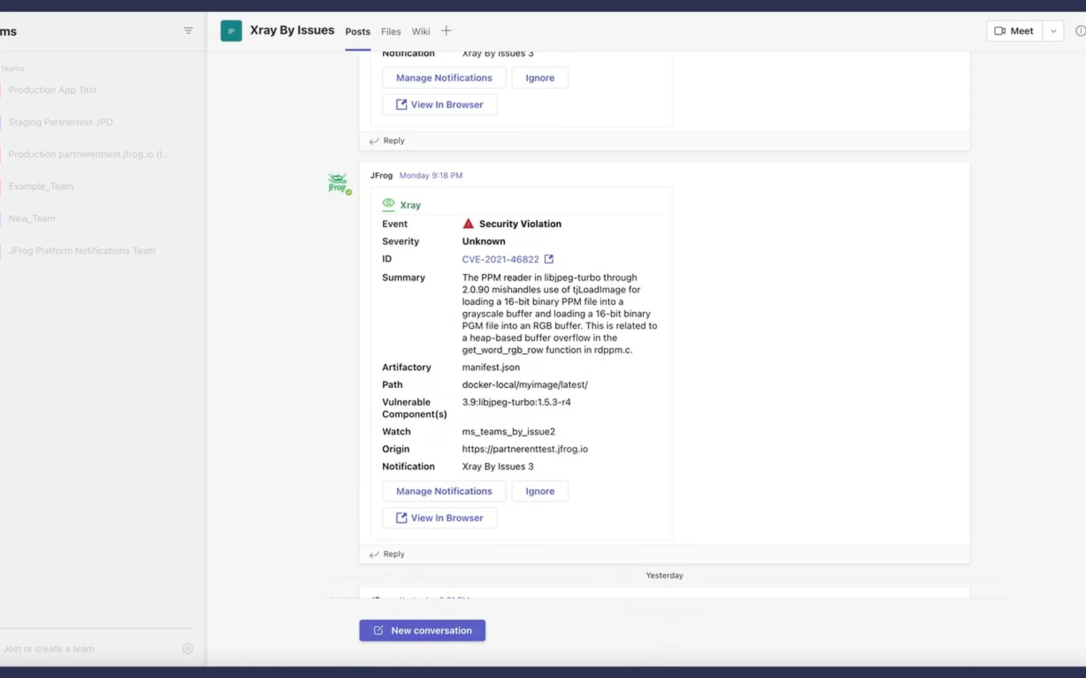Image resolution: width=1086 pixels, height=678 pixels.
Task: Open CVE-2021-46822 external link icon
Action: tap(549, 259)
